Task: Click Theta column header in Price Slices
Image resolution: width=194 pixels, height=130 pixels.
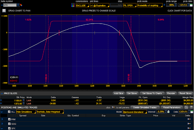Action: coord(99,97)
